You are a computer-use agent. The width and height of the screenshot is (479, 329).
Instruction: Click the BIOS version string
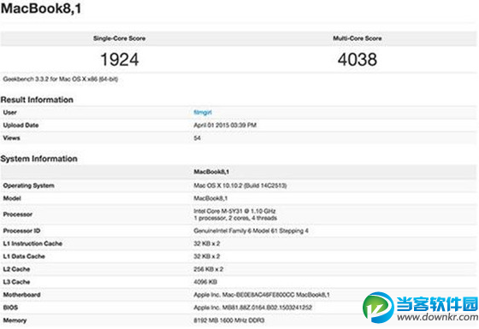click(x=252, y=308)
